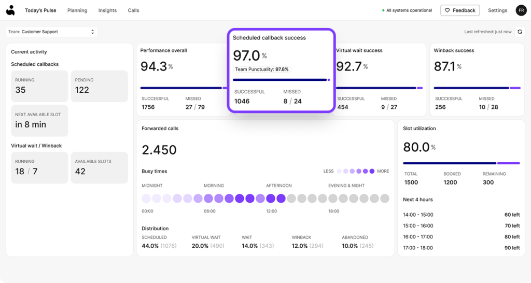Viewport: 531px width, 283px height.
Task: Click the Team Punctuality: 97.8% badge
Action: [x=262, y=69]
